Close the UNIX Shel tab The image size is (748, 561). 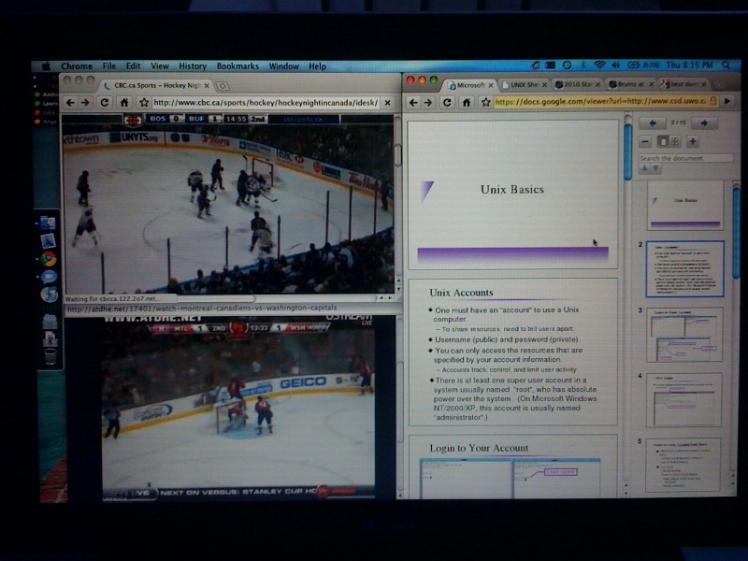pyautogui.click(x=544, y=85)
